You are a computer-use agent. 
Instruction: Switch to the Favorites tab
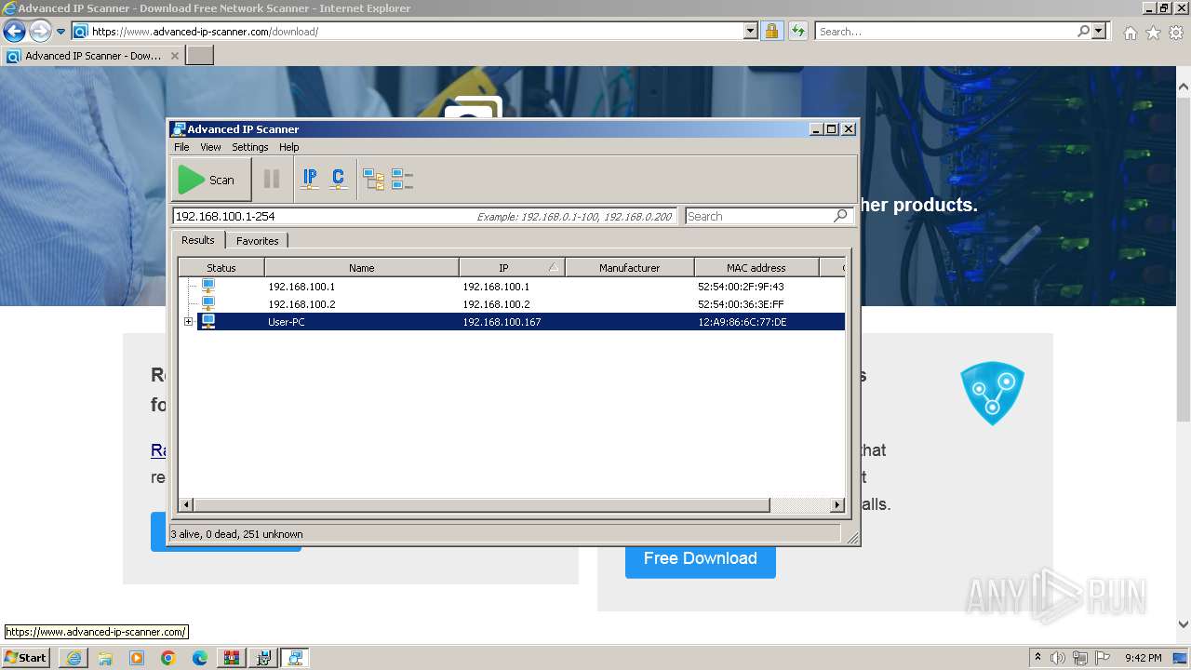258,241
